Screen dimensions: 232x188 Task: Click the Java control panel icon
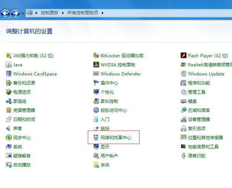coord(9,65)
